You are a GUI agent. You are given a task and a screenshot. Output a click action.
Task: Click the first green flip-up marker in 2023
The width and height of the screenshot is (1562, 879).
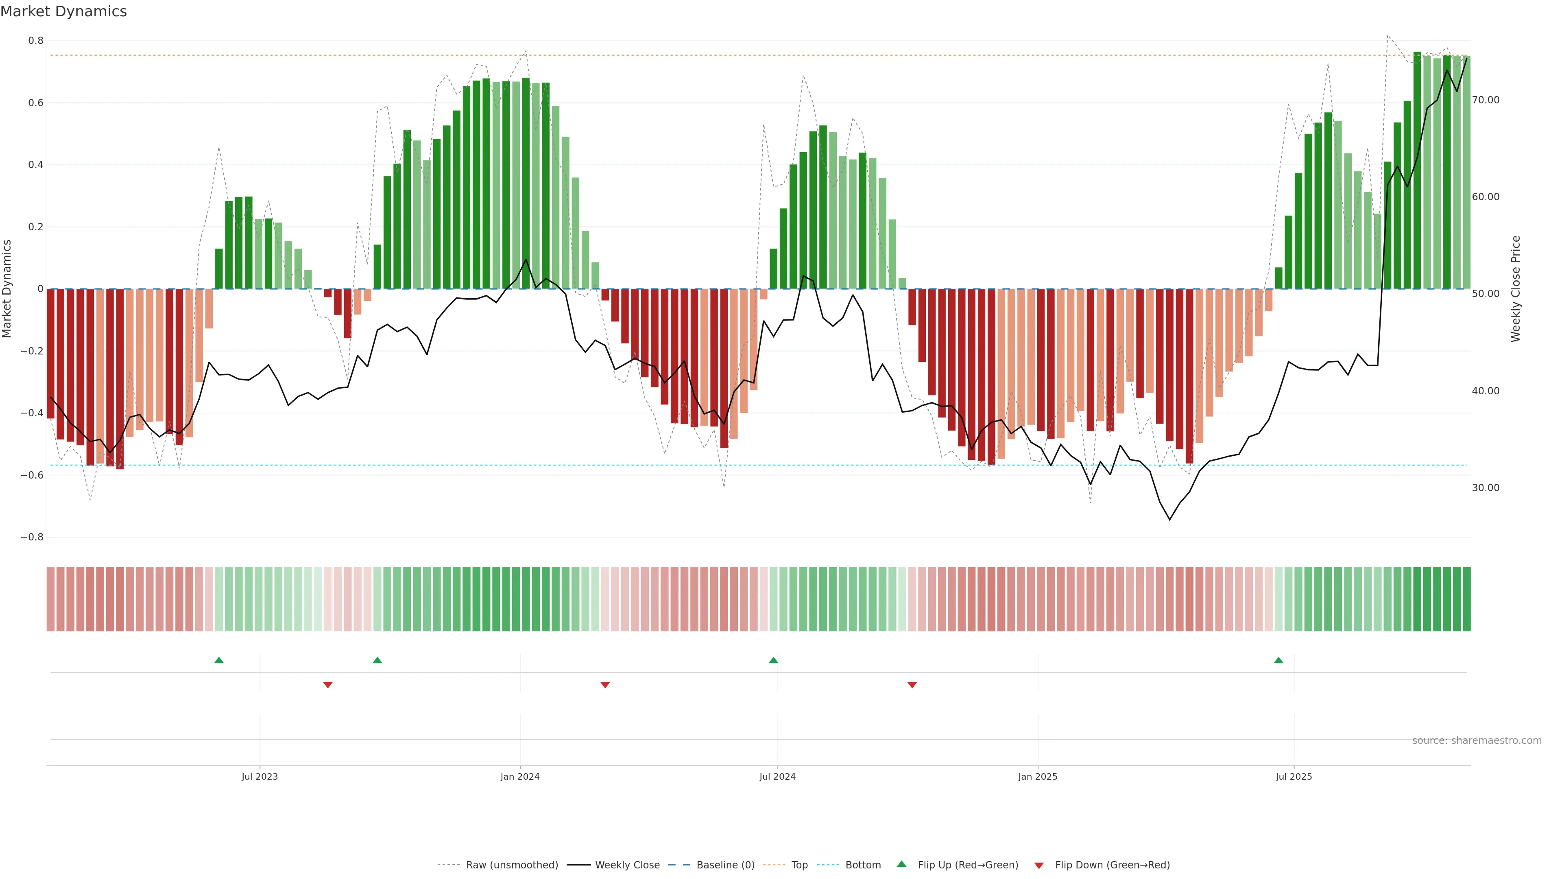click(219, 660)
